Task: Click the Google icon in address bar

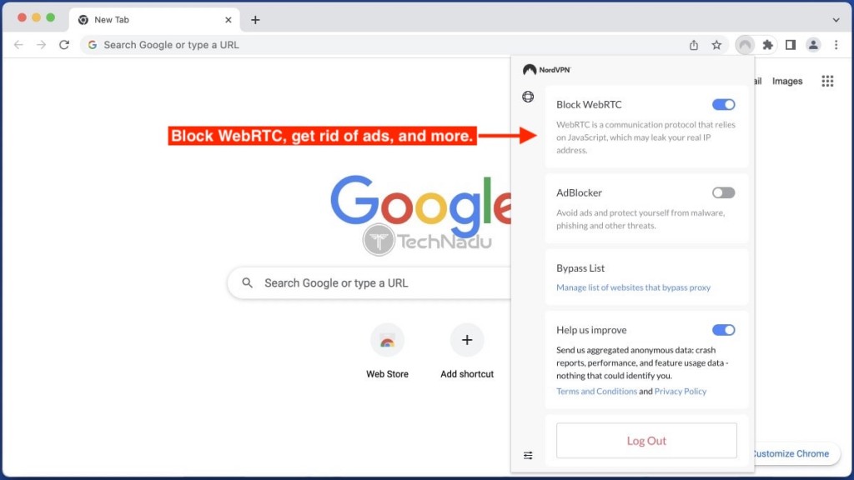Action: point(93,45)
